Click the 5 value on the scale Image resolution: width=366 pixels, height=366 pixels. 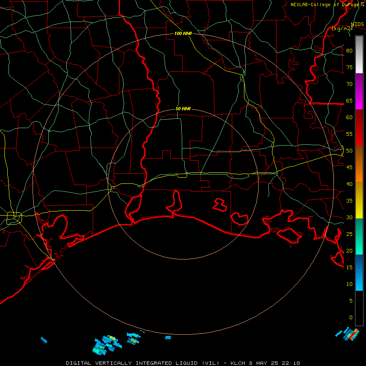click(x=351, y=301)
